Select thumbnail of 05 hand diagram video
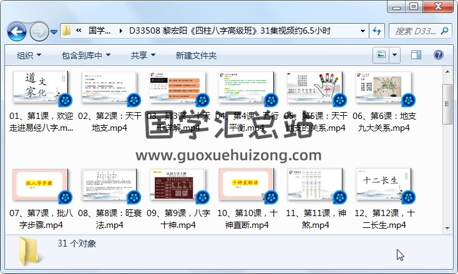The image size is (458, 274). (315, 87)
